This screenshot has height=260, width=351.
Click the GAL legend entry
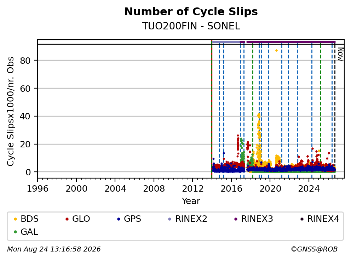26,232
